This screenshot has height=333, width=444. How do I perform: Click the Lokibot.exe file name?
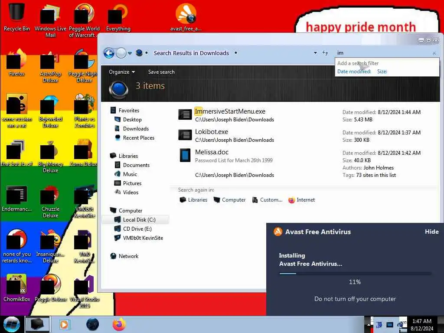(212, 132)
